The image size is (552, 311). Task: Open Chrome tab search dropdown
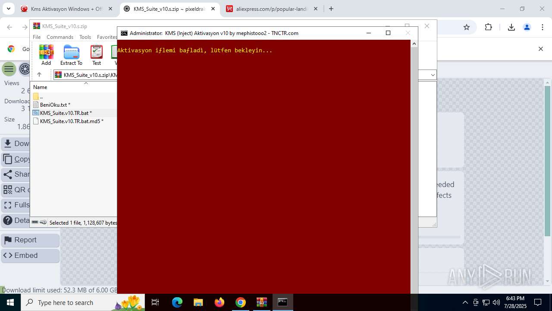(8, 9)
